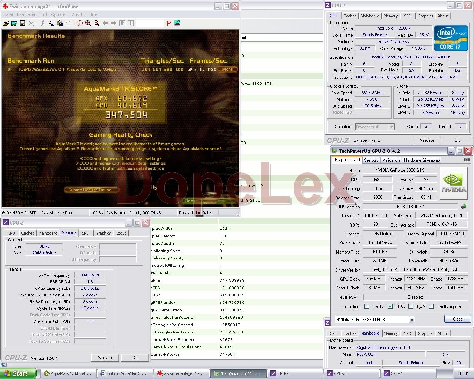Click the DRAM Frequency 804.0 MHz value

[x=90, y=275]
